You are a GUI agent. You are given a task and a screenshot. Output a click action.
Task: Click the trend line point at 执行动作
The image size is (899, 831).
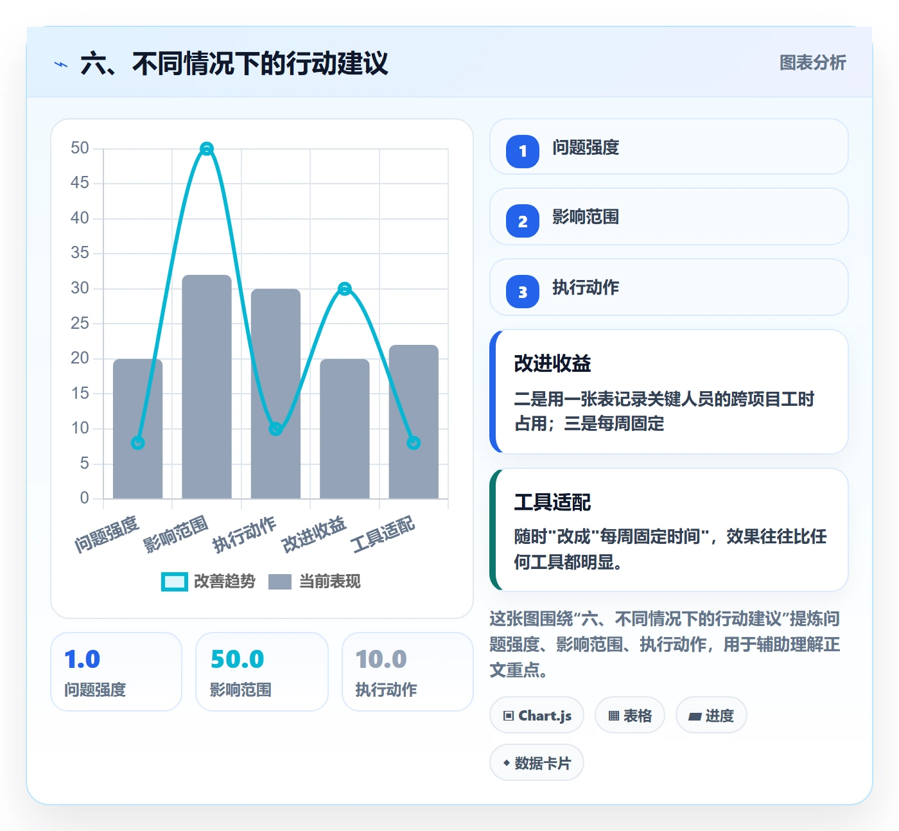point(275,429)
